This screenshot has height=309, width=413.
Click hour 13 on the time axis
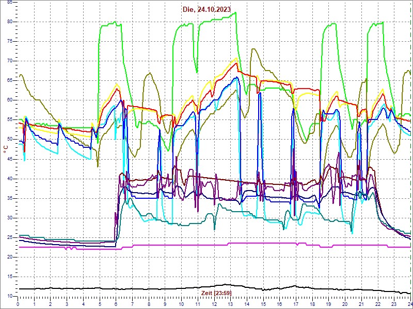point(230,304)
